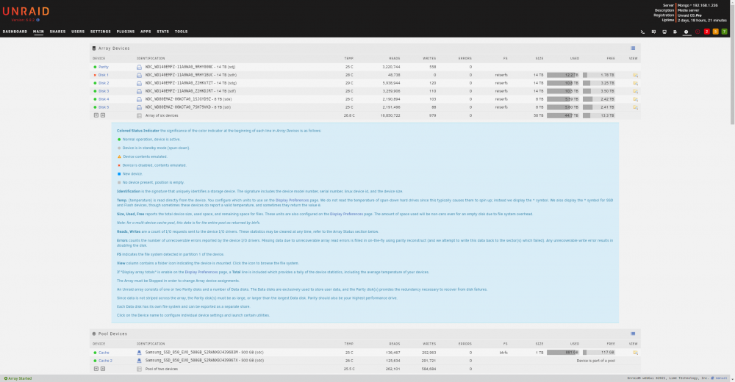The image size is (735, 382).
Task: Click the red circle alert icon
Action: pyautogui.click(x=698, y=32)
